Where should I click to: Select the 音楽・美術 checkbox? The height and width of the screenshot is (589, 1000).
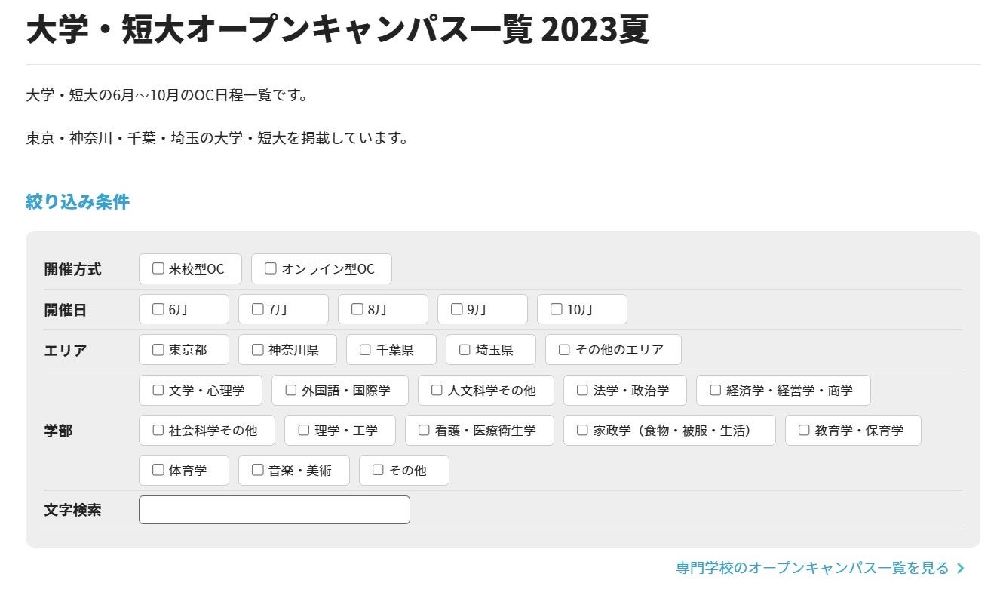click(258, 470)
